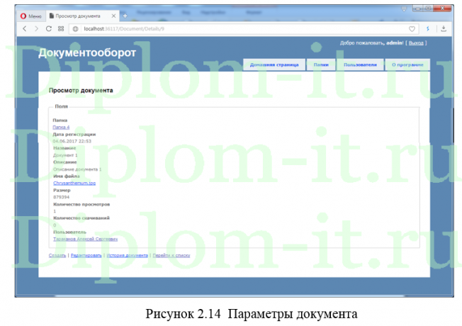462x326 pixels.
Task: Select the registration date 04.06.2017 22:53
Action: click(x=72, y=141)
